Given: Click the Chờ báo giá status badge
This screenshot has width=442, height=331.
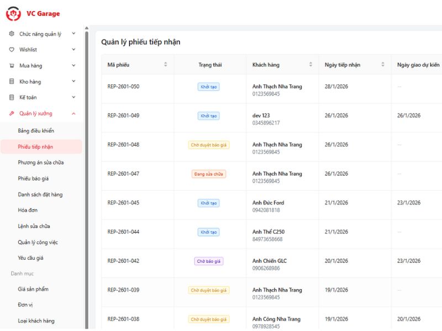Looking at the screenshot, I should coord(209,261).
